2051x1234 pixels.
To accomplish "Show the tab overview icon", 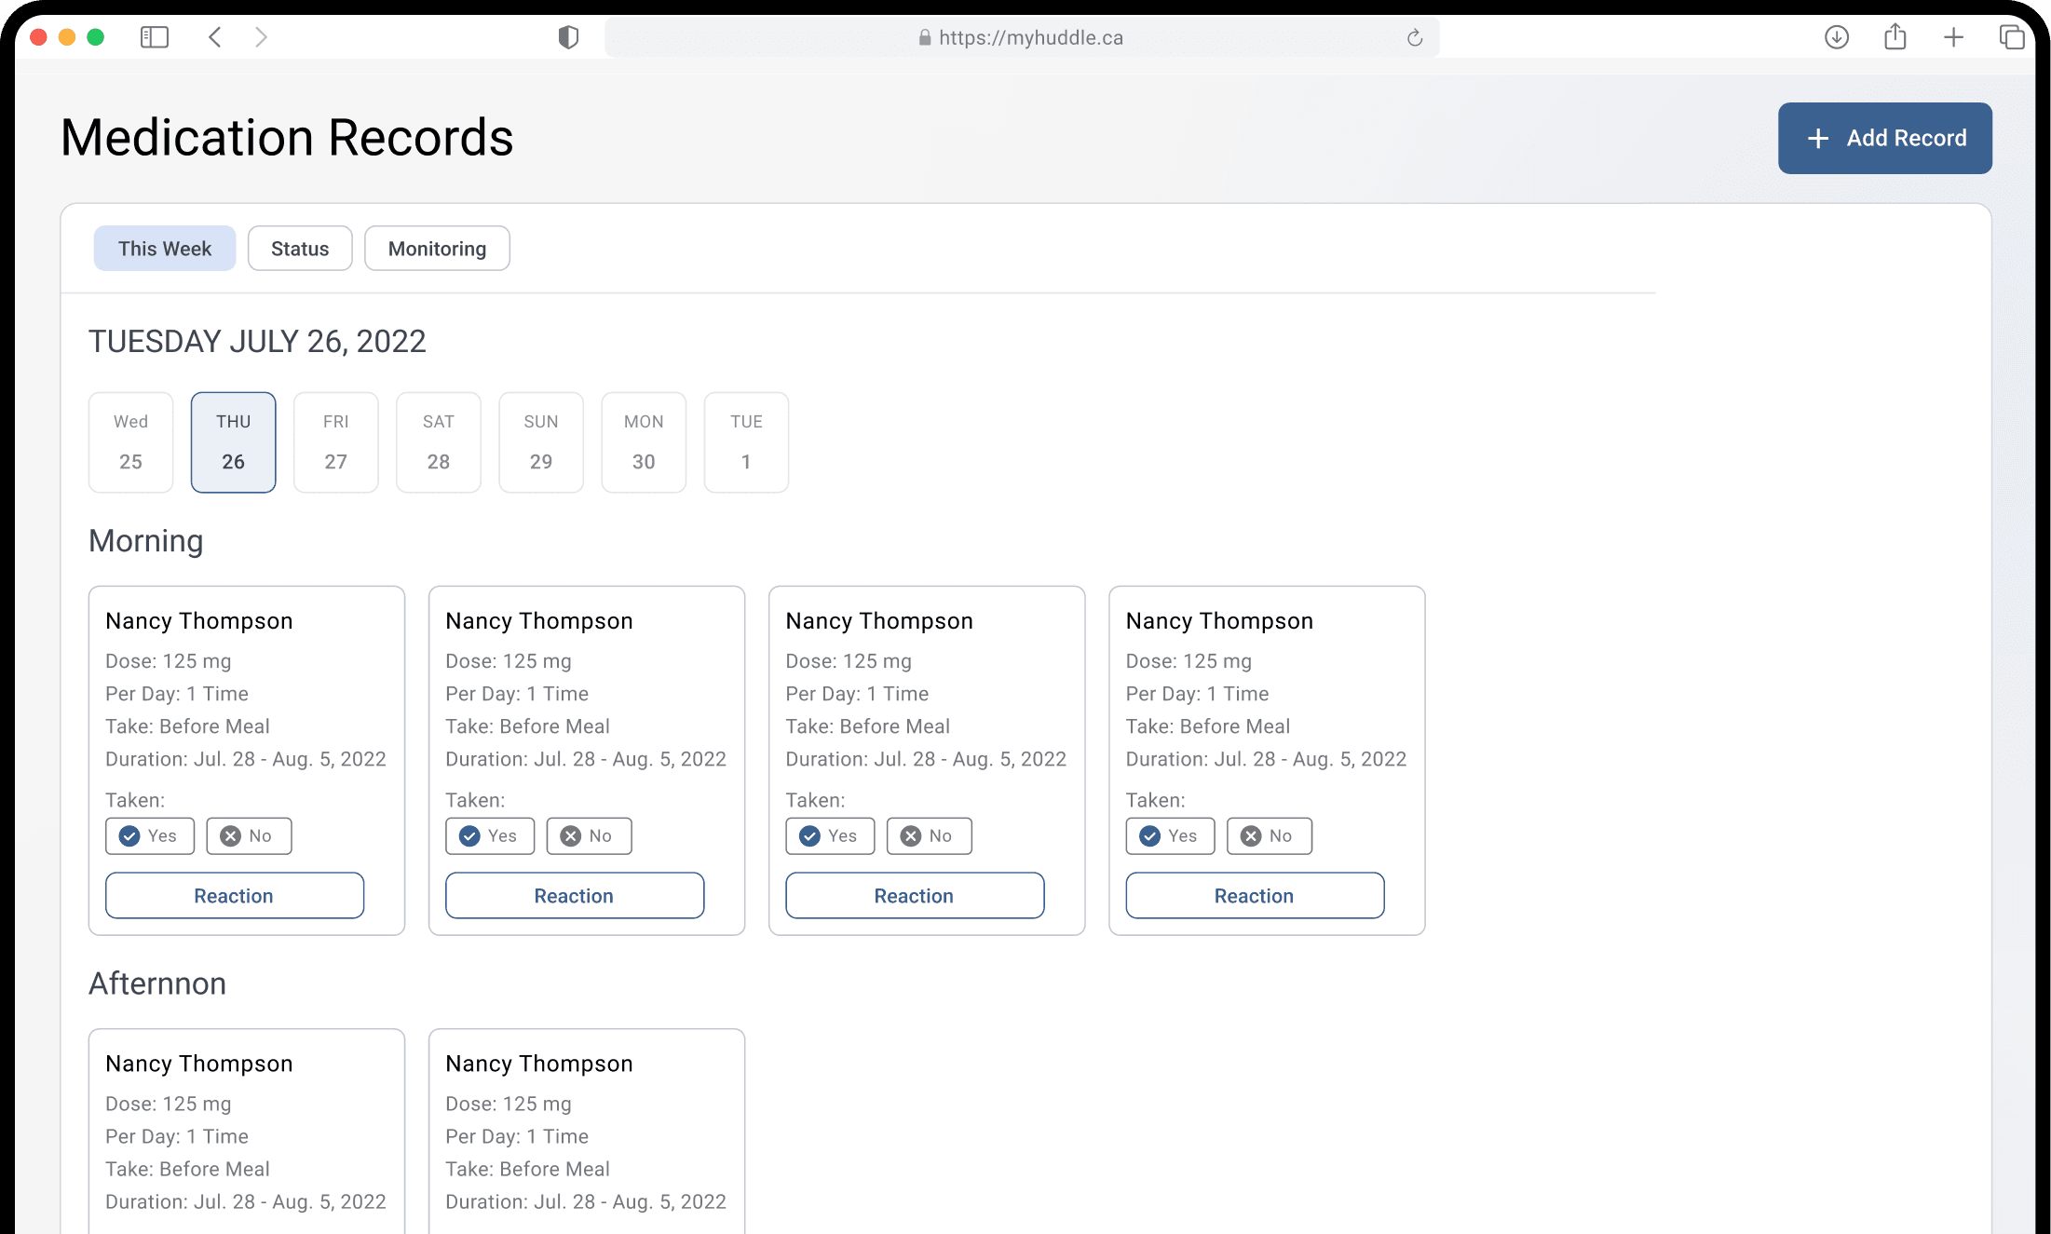I will [x=2011, y=37].
